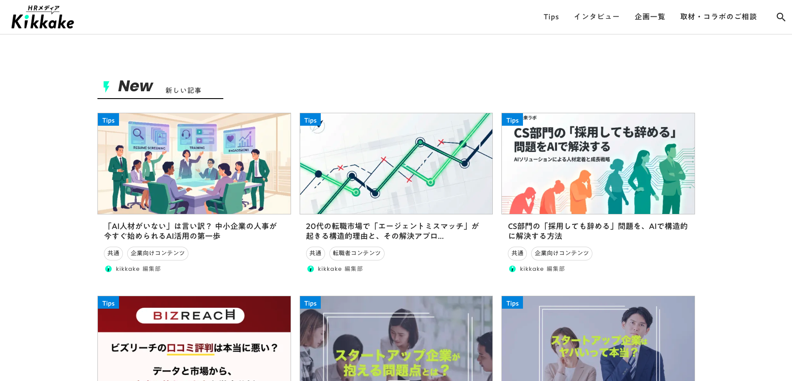The image size is (792, 381).
Task: Click kikkake 編集部 author avatar under CS部門 article
Action: pyautogui.click(x=512, y=269)
